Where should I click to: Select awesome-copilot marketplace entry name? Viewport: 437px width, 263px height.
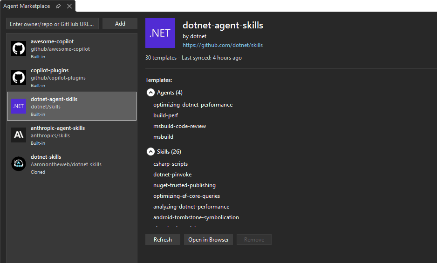(52, 41)
